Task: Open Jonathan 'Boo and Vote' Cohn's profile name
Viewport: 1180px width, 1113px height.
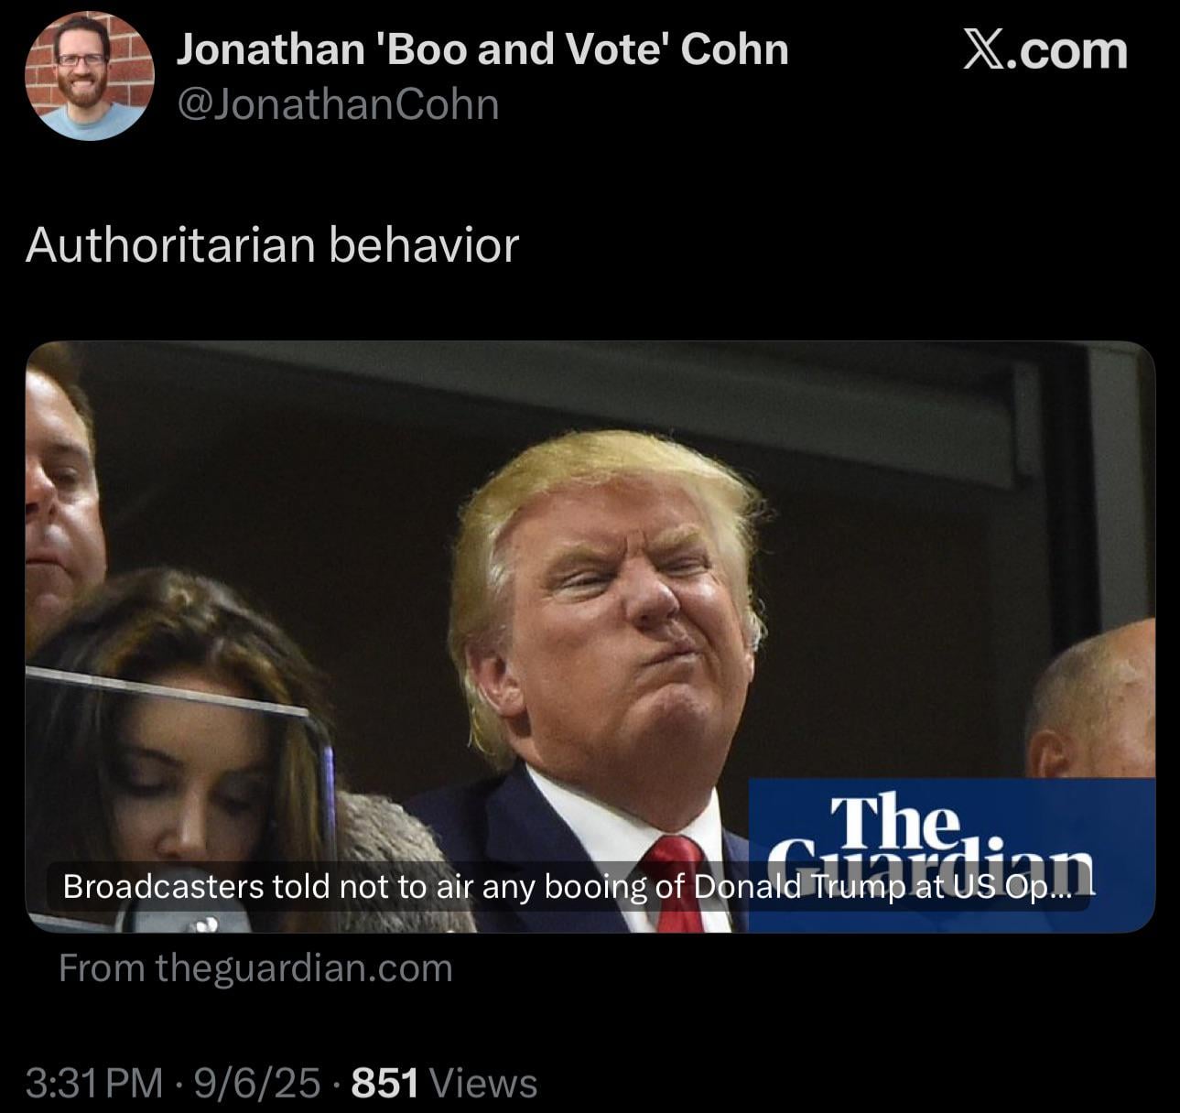Action: coord(482,49)
